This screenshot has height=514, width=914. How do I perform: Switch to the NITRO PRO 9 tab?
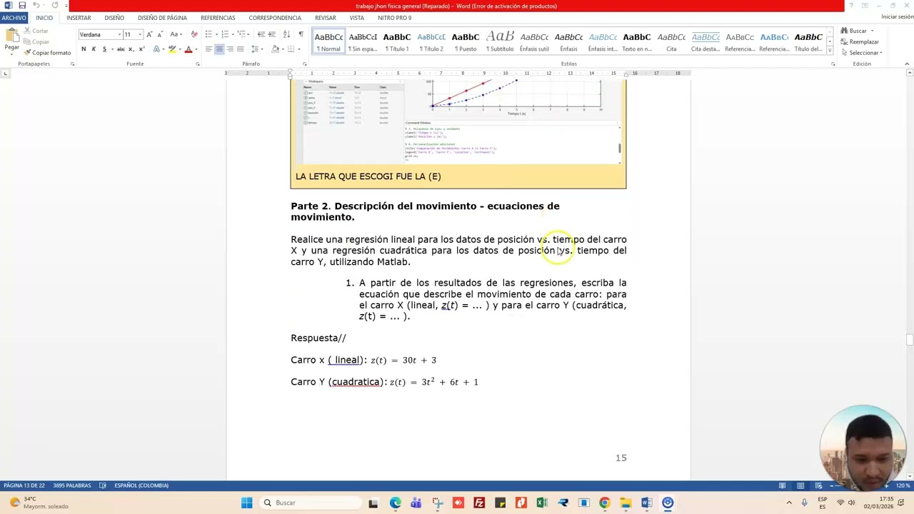pyautogui.click(x=394, y=18)
